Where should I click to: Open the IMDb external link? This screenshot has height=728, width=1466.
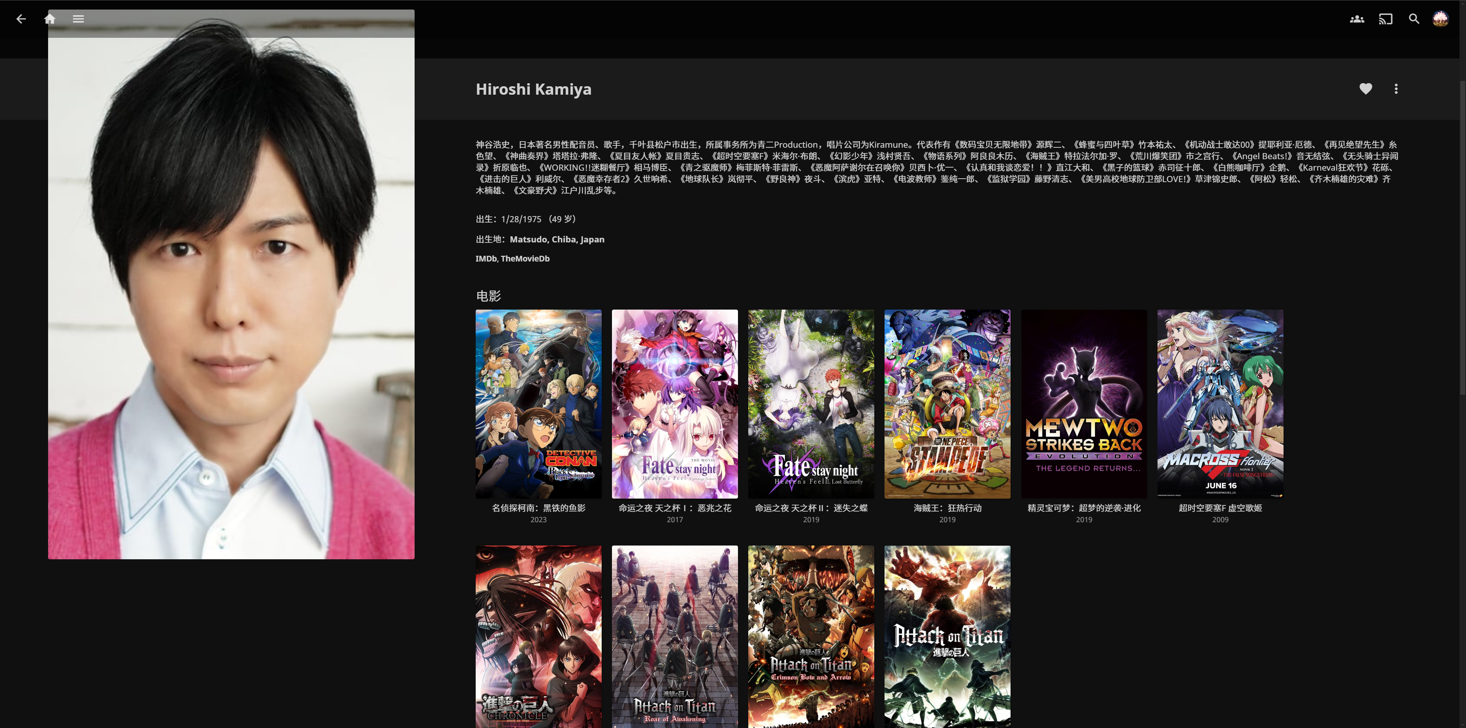[486, 258]
